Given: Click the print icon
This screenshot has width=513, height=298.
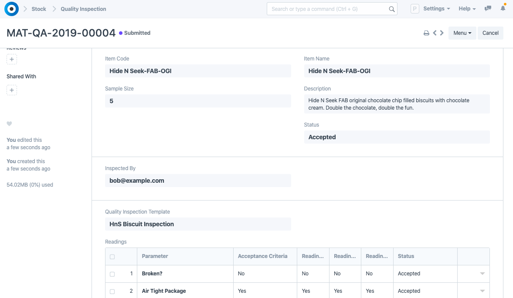Looking at the screenshot, I should pos(426,33).
